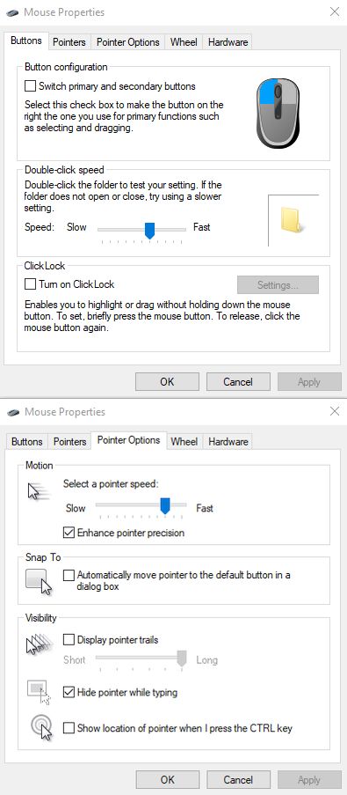Click the CTRL pointer location target icon
The image size is (347, 795).
[41, 728]
